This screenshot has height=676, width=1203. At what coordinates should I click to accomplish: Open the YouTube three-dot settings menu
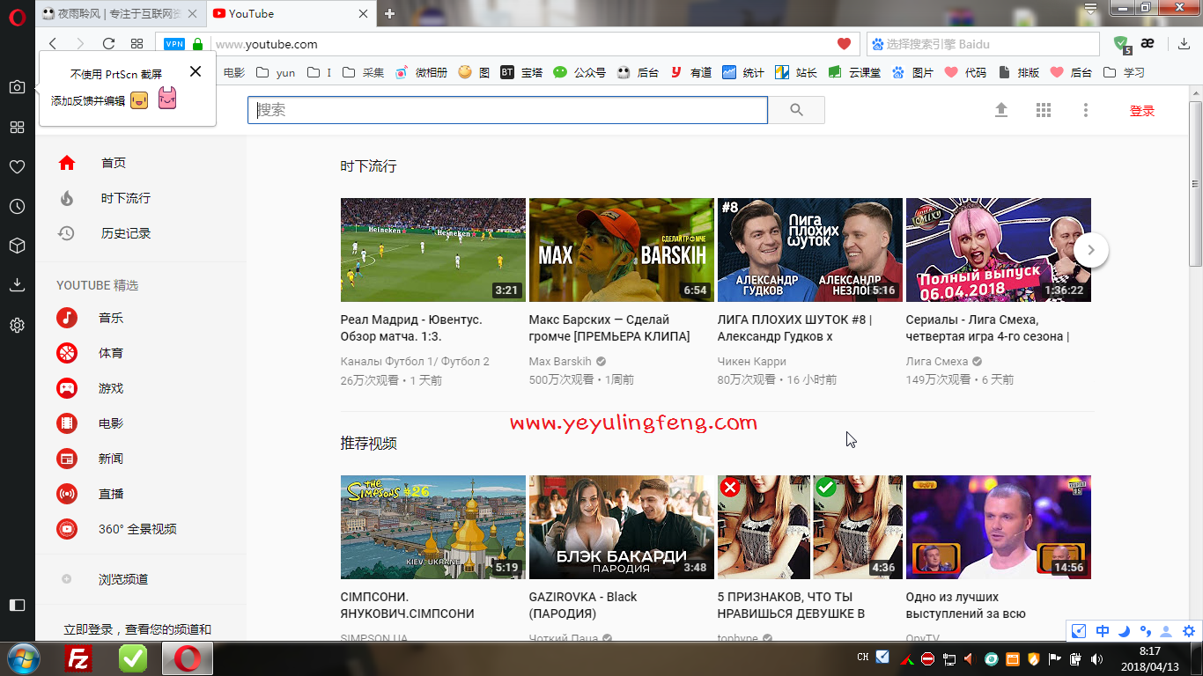(1086, 110)
